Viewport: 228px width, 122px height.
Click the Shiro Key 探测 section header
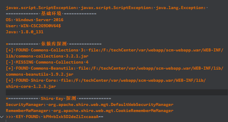[58, 98]
